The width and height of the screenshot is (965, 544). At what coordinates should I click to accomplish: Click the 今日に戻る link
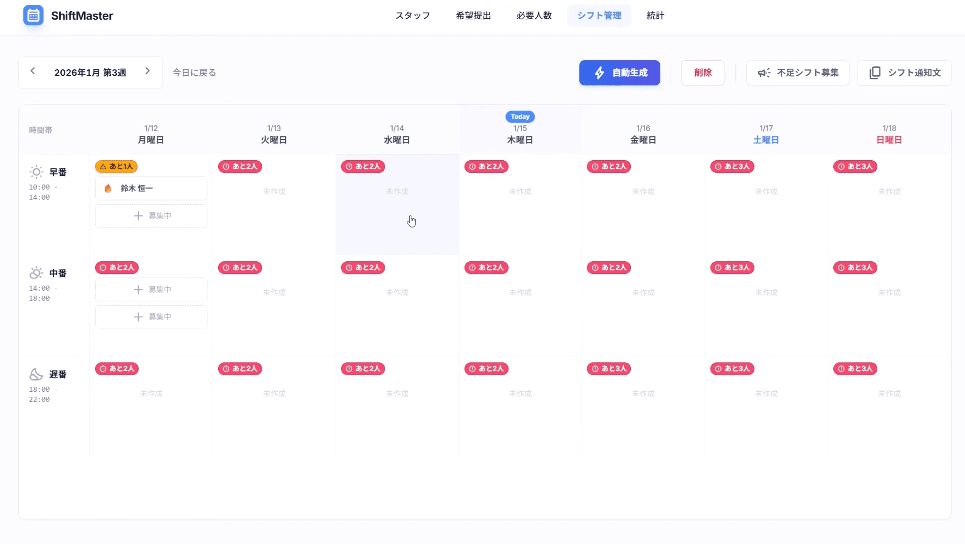coord(194,72)
